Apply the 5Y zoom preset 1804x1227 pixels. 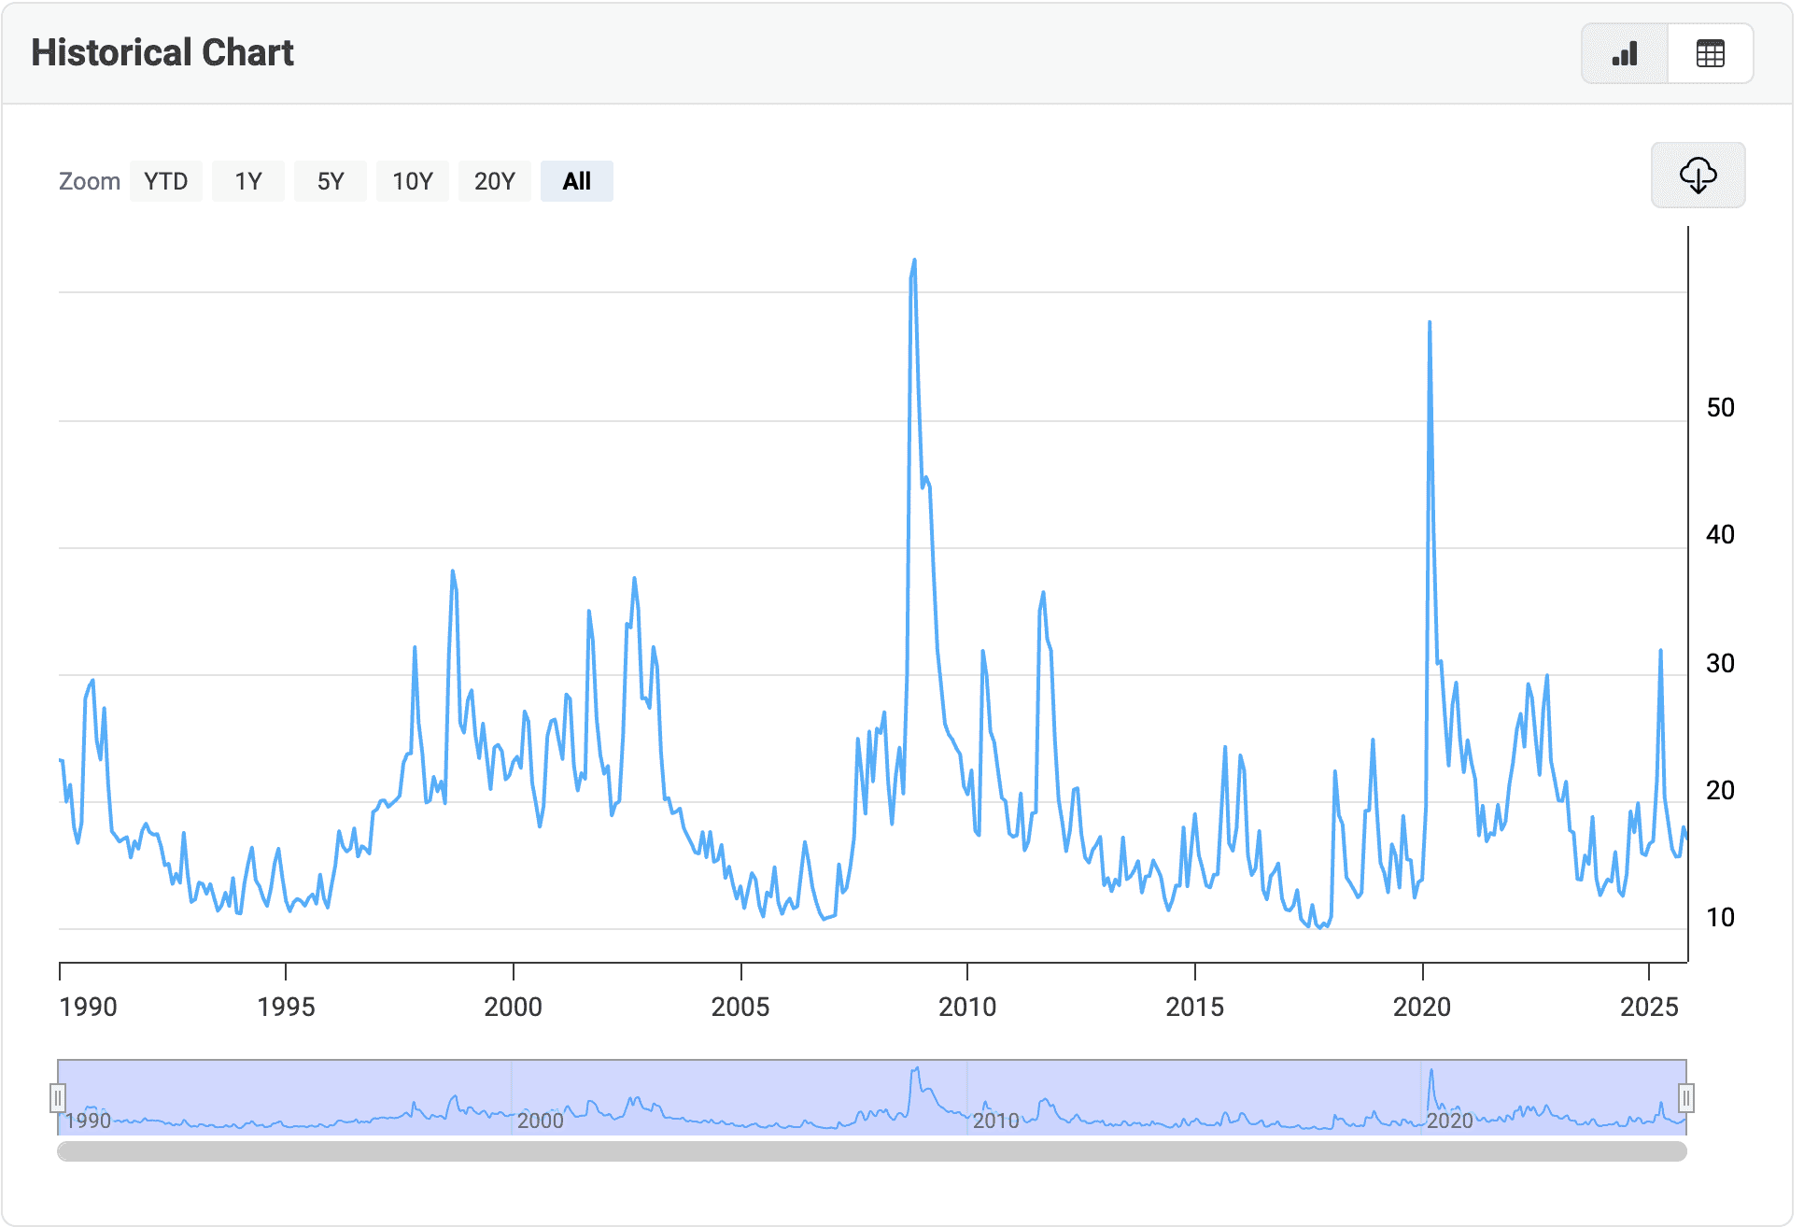tap(331, 180)
